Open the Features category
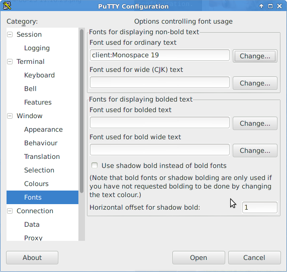This screenshot has height=272, width=287. coord(38,103)
